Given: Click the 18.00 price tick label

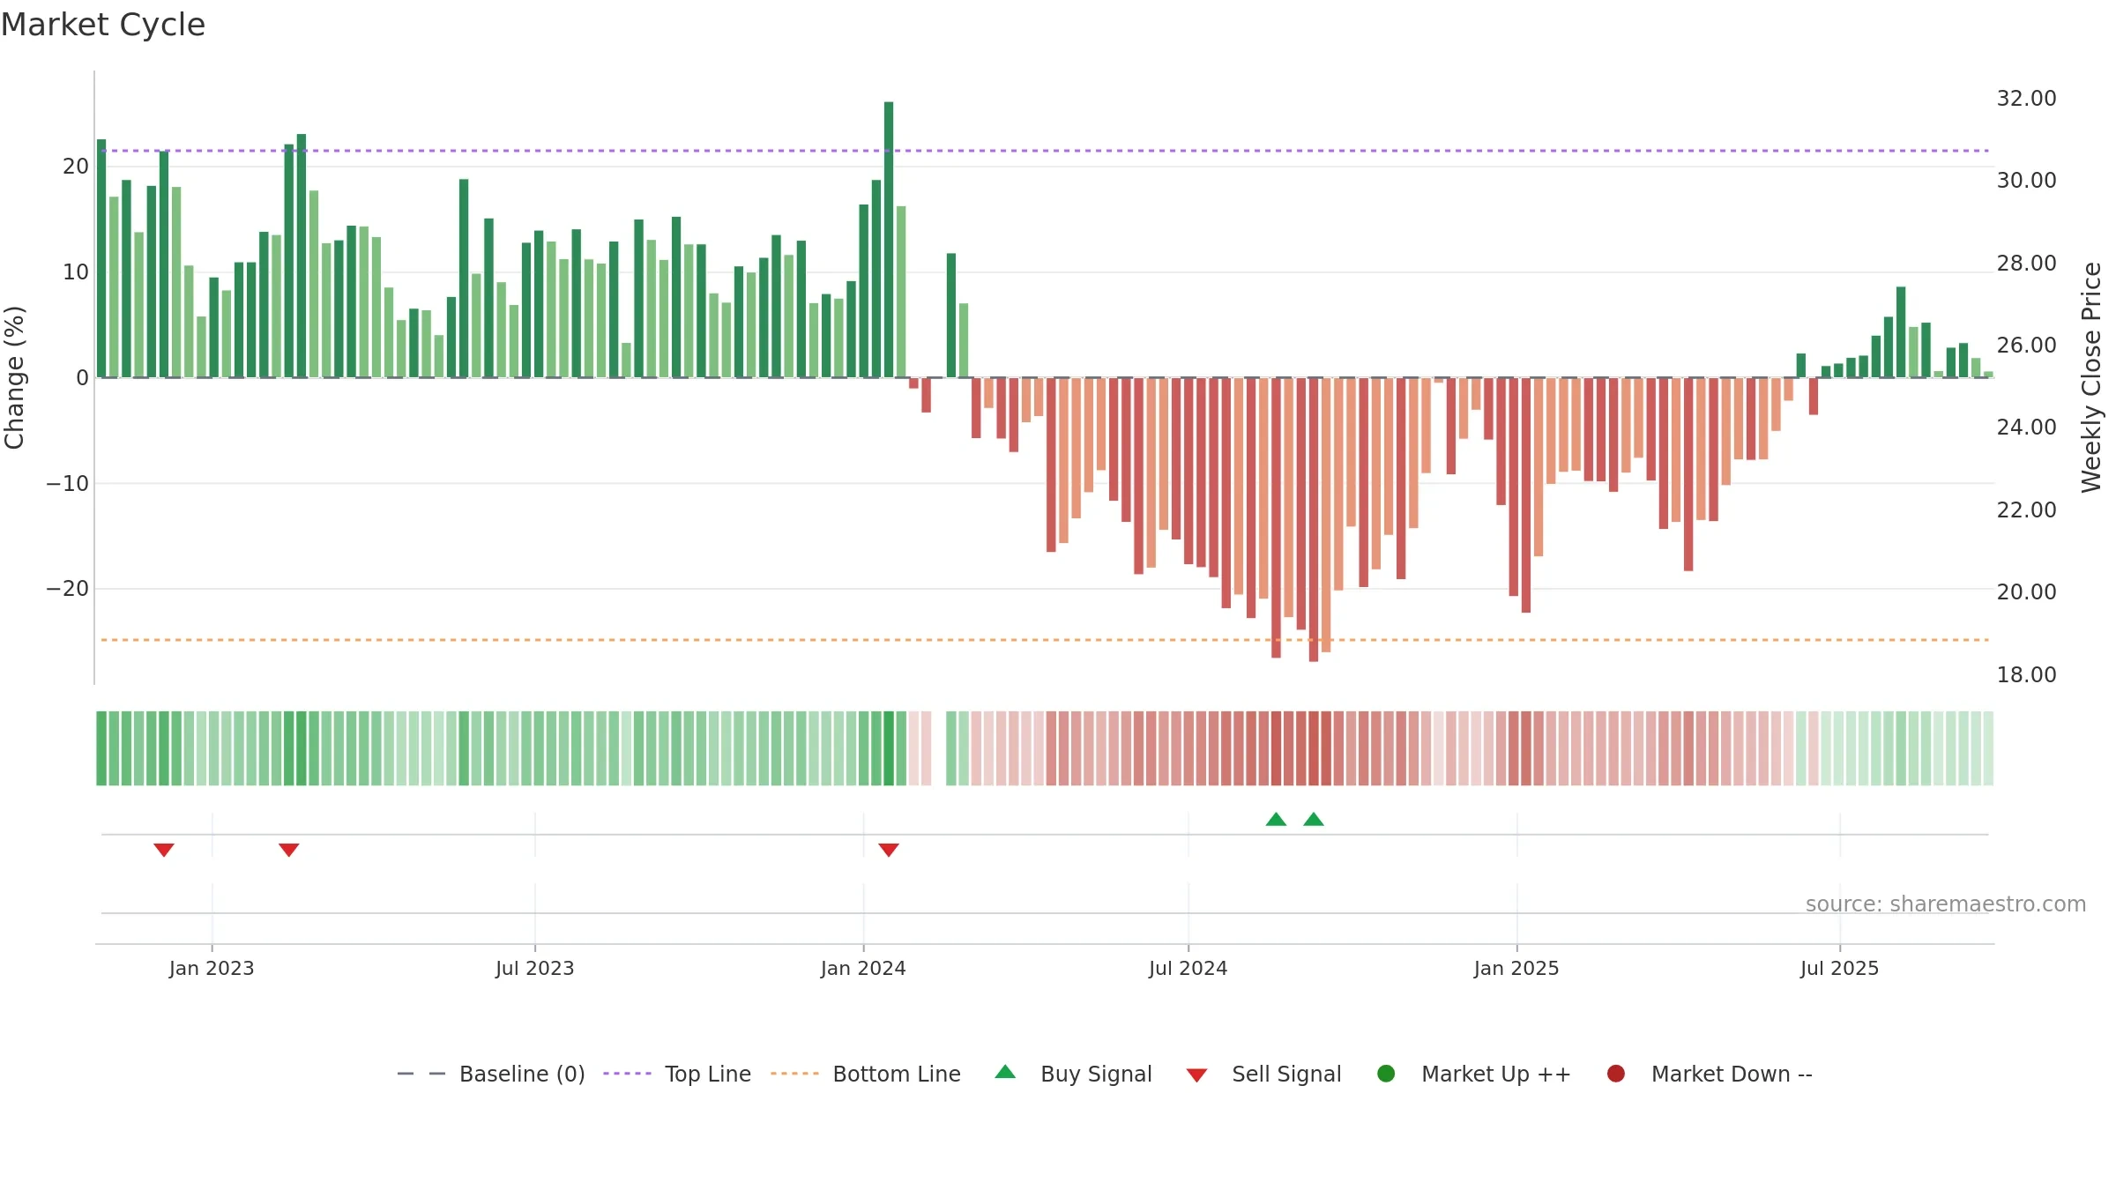Looking at the screenshot, I should [2026, 674].
